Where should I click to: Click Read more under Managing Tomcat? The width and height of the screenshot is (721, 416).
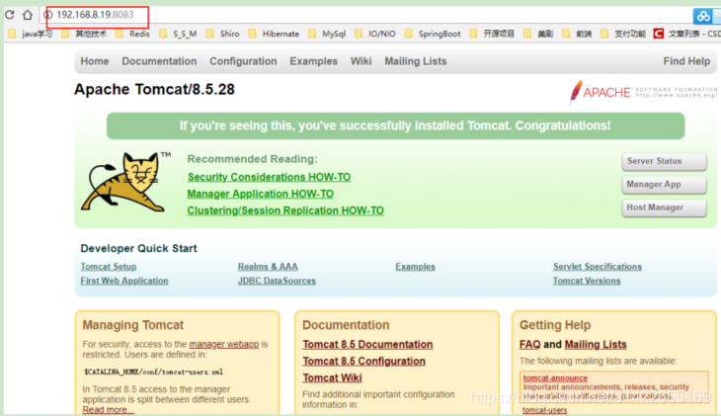(108, 410)
